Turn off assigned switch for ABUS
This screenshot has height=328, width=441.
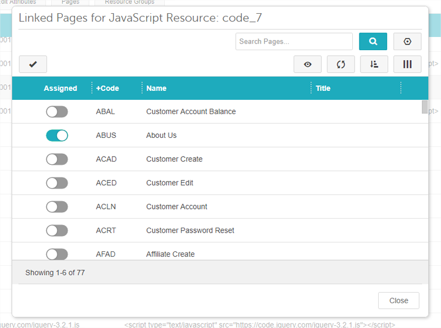(x=57, y=135)
